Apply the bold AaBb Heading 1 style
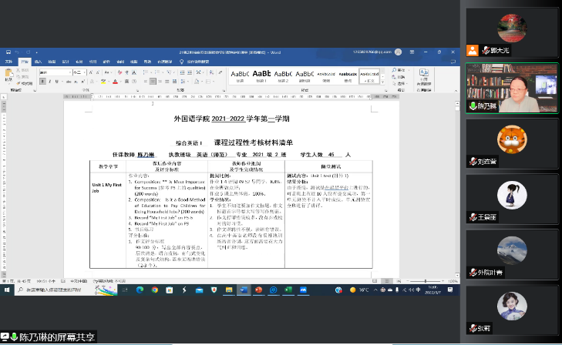This screenshot has height=345, width=562. click(x=263, y=75)
